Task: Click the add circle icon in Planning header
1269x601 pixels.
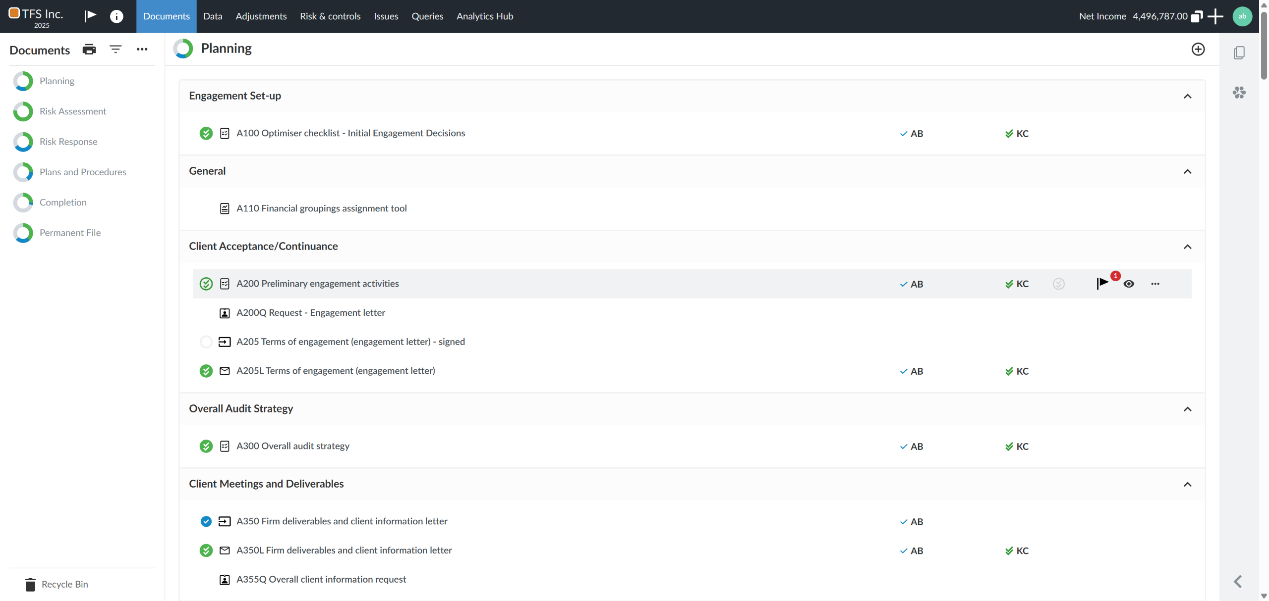Action: 1198,49
